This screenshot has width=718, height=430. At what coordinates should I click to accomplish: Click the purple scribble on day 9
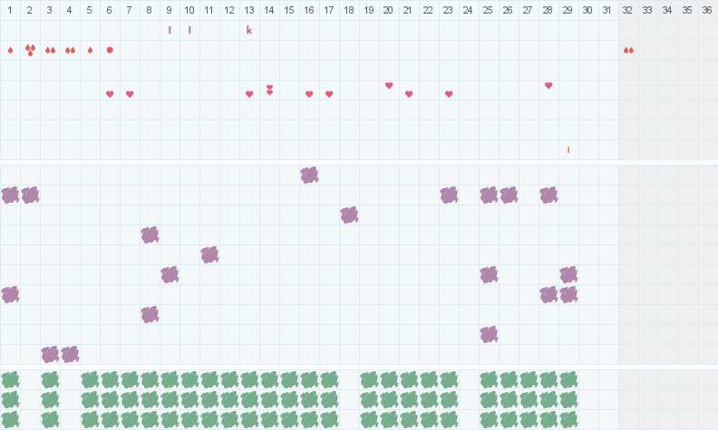(170, 274)
